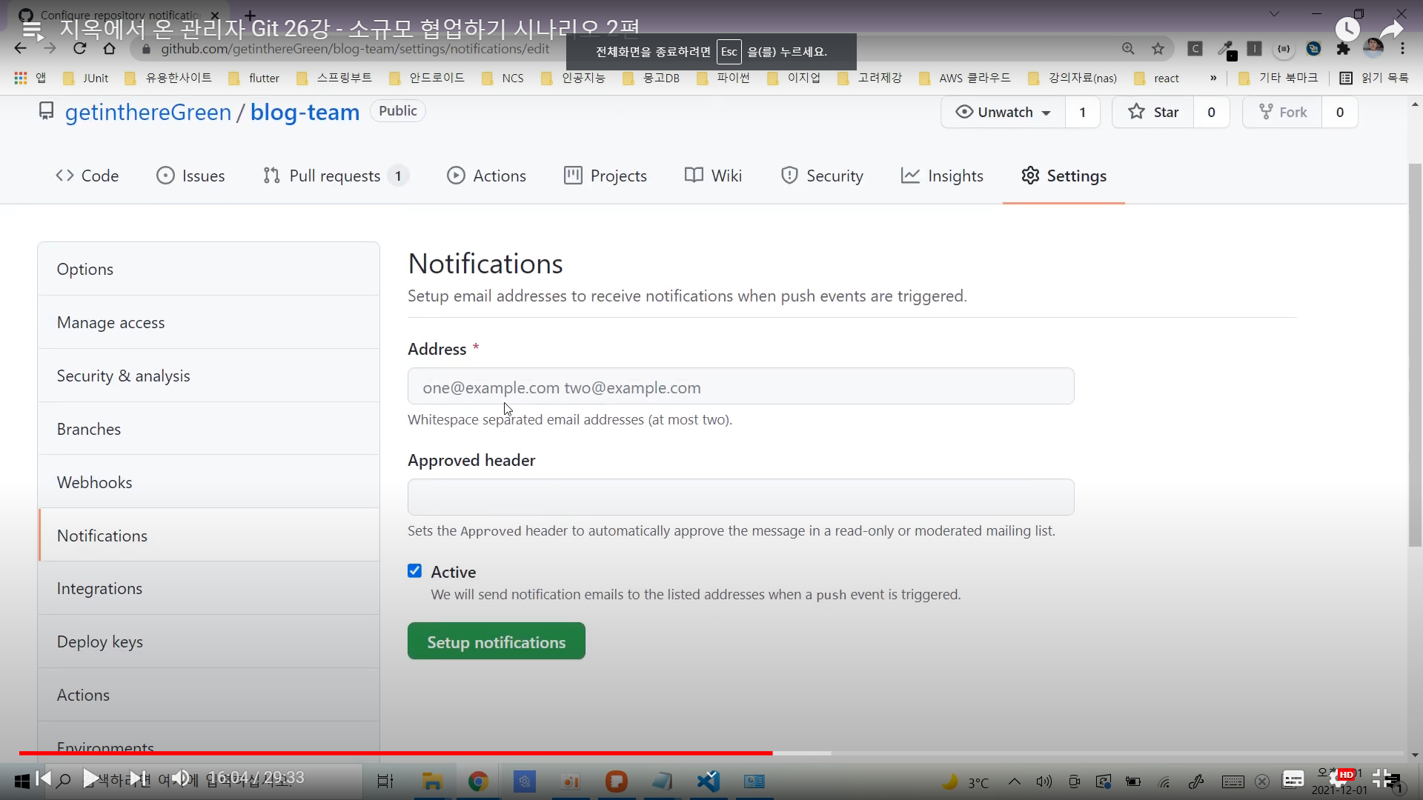Select the Settings tab
The image size is (1423, 800).
[x=1064, y=176]
